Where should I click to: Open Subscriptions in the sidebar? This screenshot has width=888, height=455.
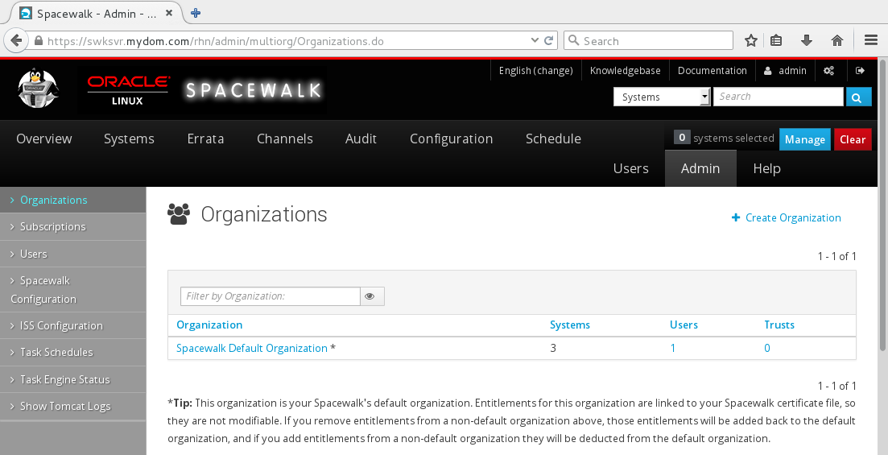pos(73,226)
